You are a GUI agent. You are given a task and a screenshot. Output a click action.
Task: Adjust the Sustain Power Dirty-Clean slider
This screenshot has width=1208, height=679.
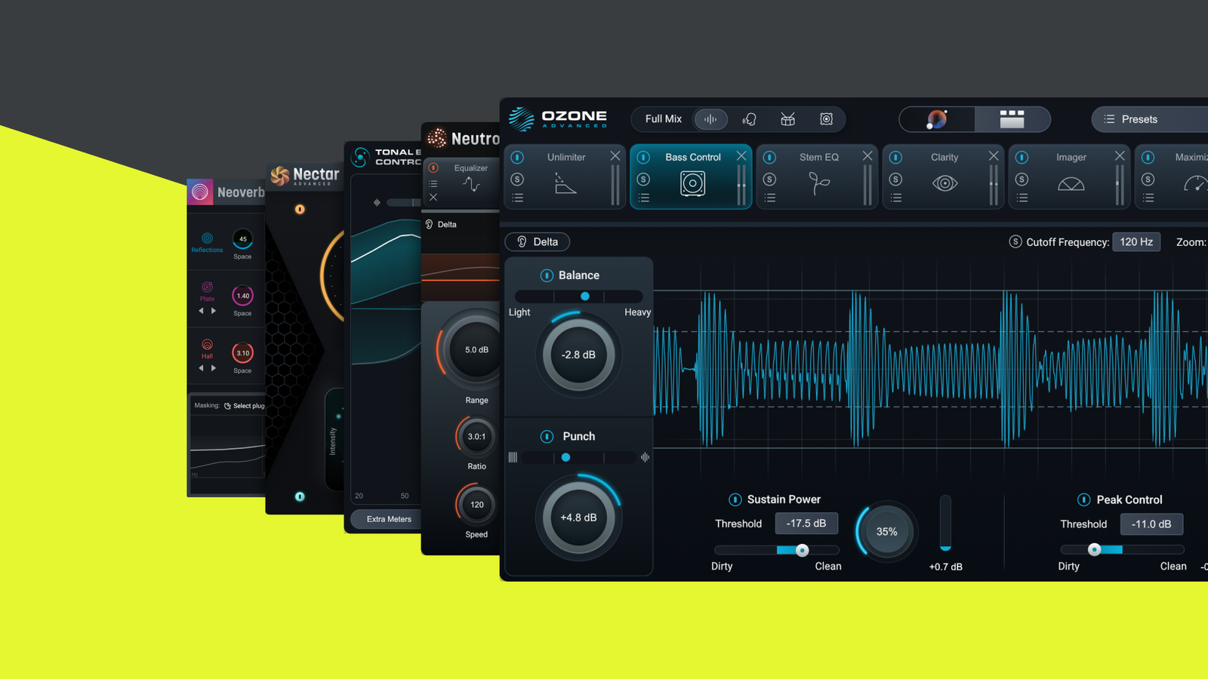tap(777, 550)
